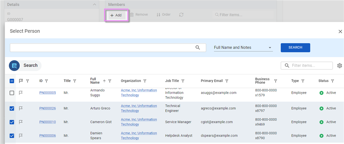Collapse the Details panel chevron
This screenshot has width=344, height=144.
click(x=95, y=5)
